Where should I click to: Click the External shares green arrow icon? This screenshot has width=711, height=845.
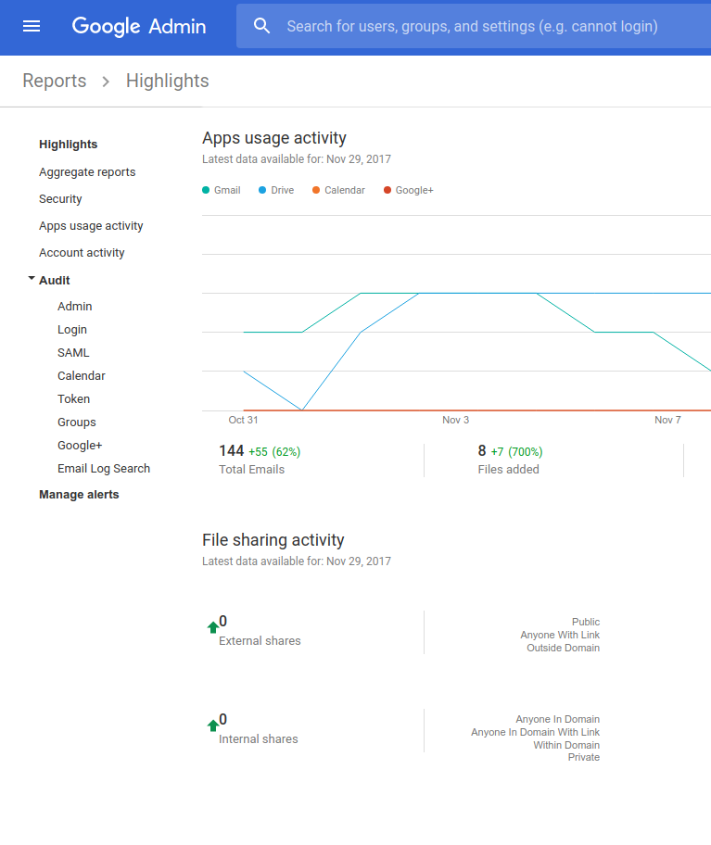[212, 627]
